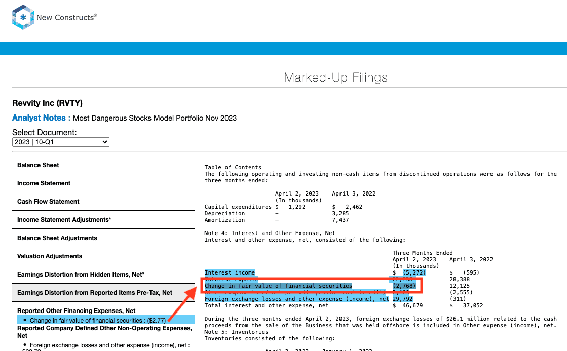The height and width of the screenshot is (351, 567).
Task: Click the Depreciation value 3,285
Action: click(341, 213)
